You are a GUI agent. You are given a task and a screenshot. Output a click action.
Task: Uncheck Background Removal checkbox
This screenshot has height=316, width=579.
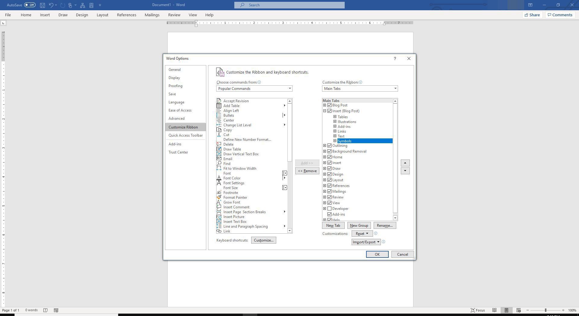329,151
